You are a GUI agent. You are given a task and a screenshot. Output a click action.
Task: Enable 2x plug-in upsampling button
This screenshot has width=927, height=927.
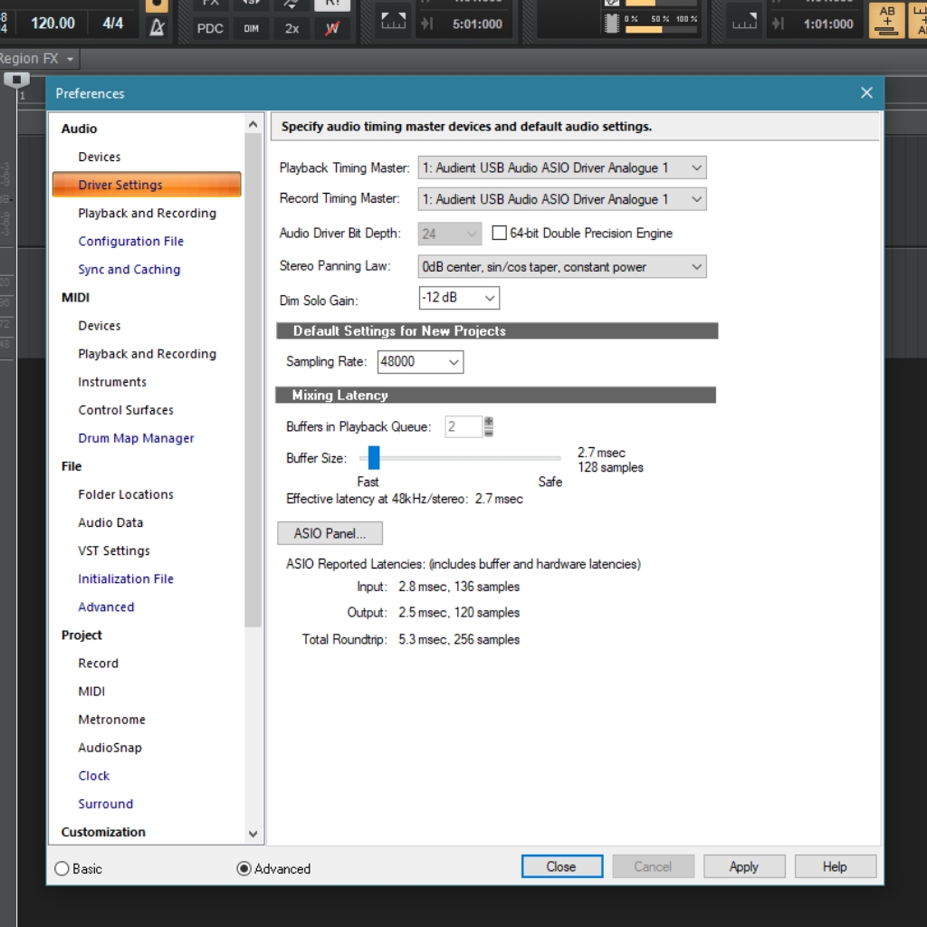click(x=292, y=28)
